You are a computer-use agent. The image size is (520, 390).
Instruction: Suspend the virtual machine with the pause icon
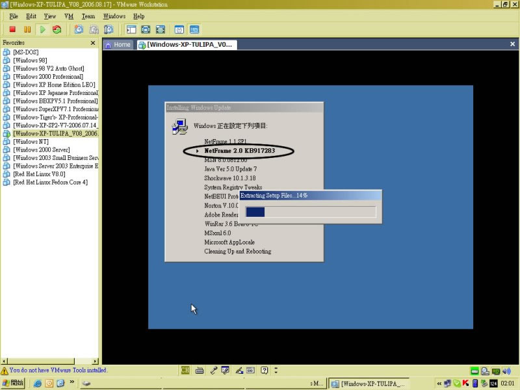coord(27,29)
